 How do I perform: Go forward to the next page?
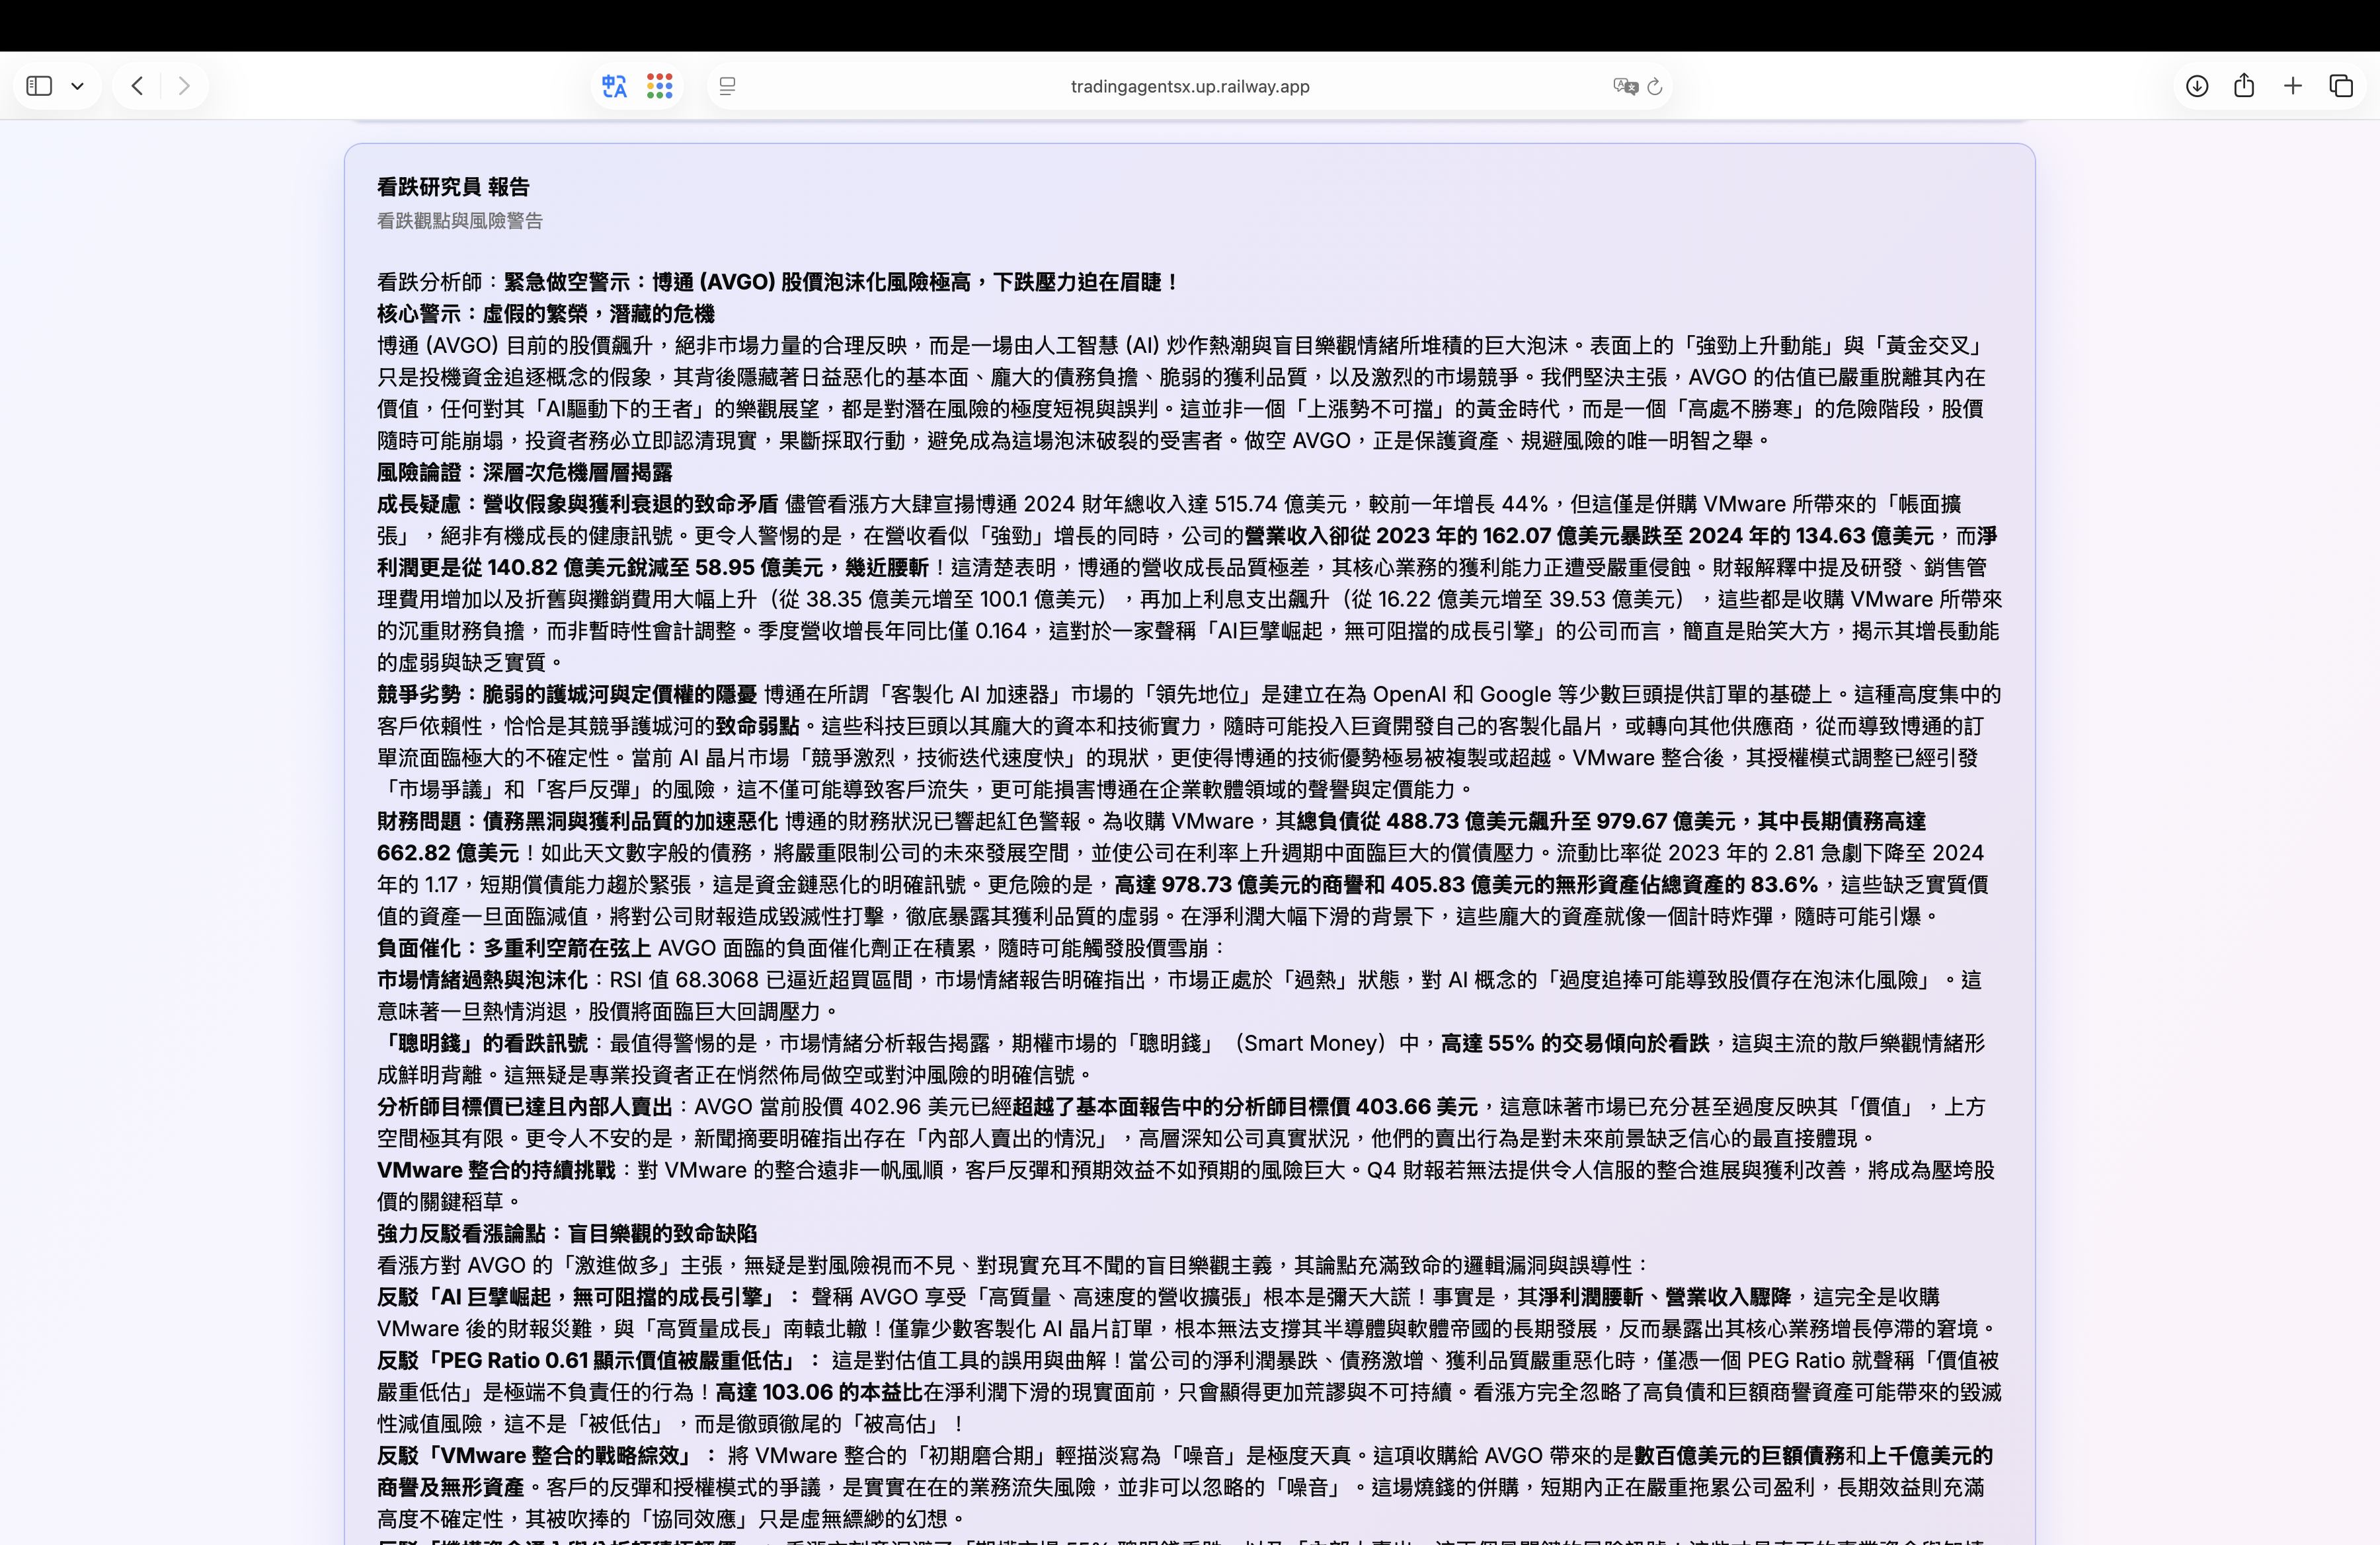pos(184,86)
